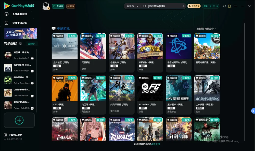This screenshot has width=255, height=151.
Task: Select 全部手机游戏 in the sidebar
Action: (x=20, y=23)
